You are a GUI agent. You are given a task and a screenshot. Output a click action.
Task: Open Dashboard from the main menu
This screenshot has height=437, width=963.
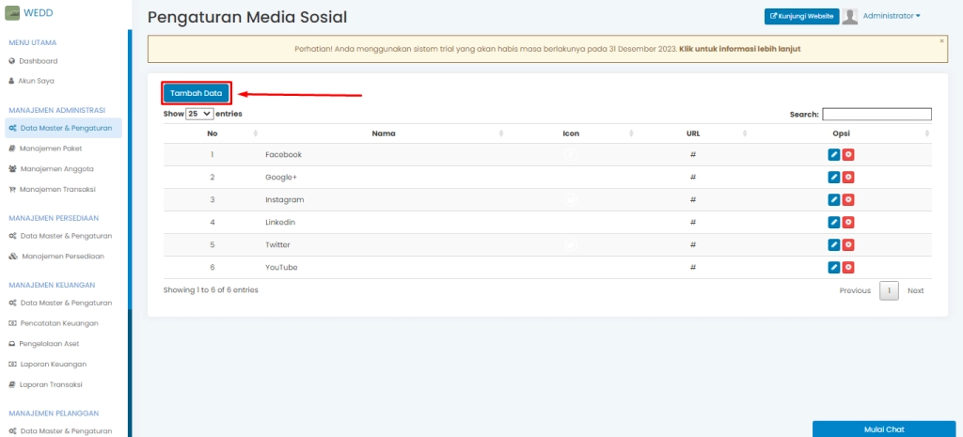click(39, 60)
